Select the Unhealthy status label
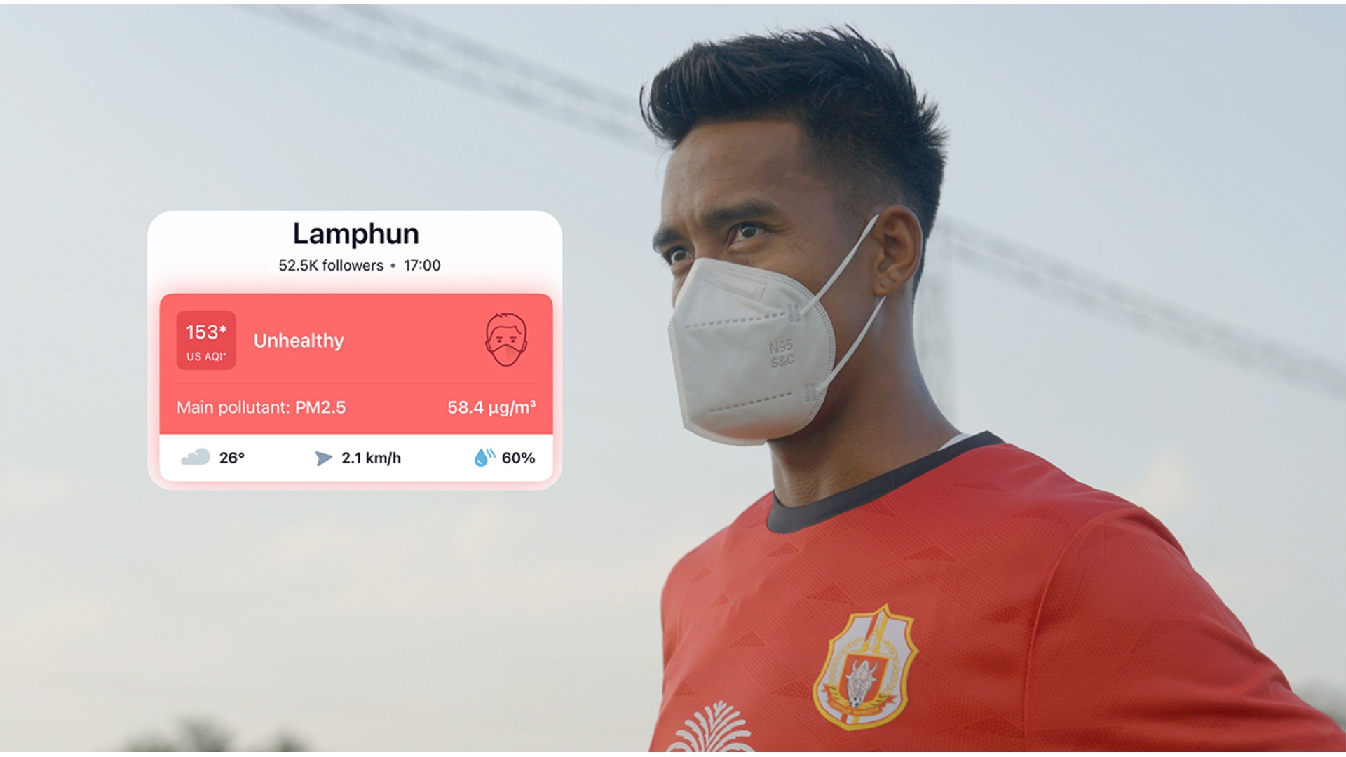Image resolution: width=1346 pixels, height=757 pixels. pos(299,341)
